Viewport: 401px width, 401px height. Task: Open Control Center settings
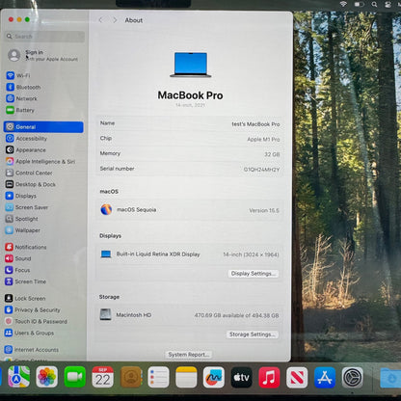coord(29,173)
